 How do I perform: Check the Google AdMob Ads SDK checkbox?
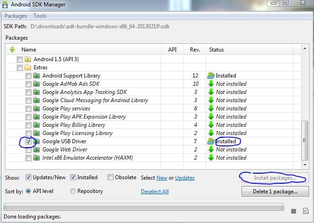[x=28, y=84]
